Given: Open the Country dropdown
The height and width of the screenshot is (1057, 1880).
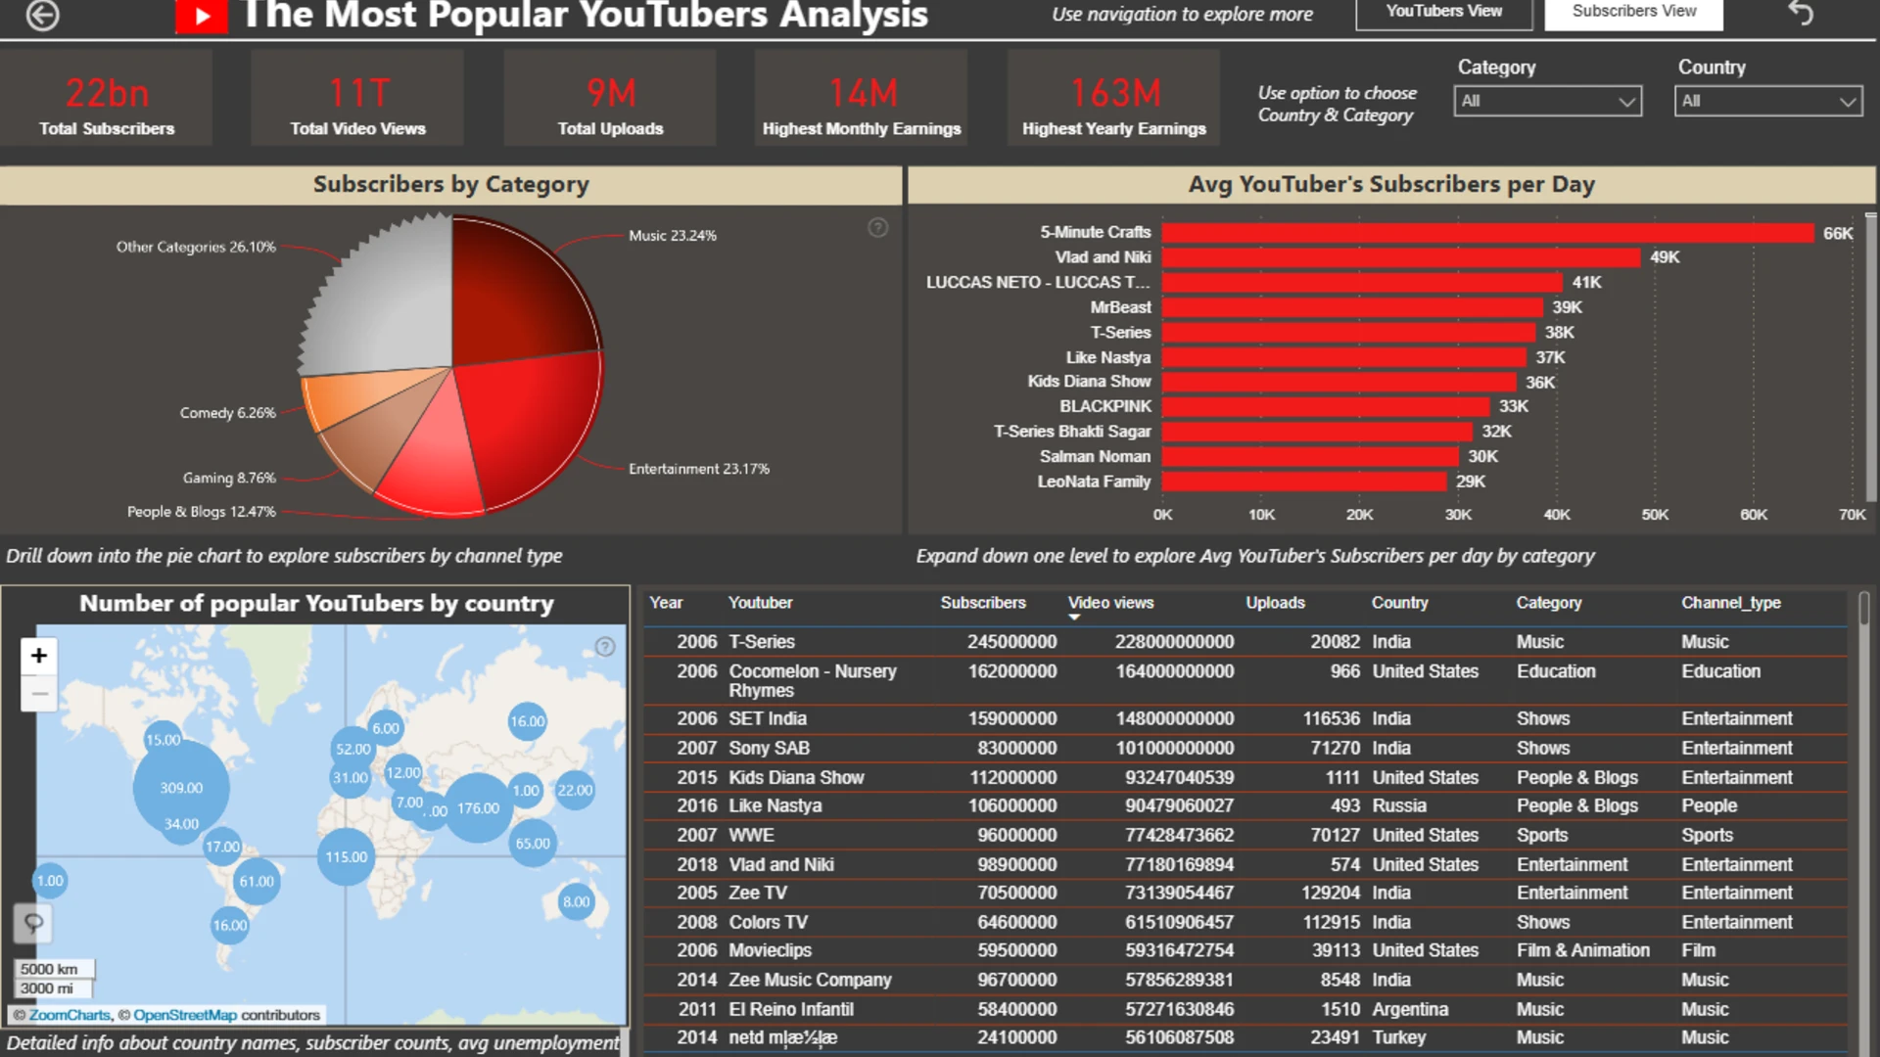Looking at the screenshot, I should point(1768,101).
